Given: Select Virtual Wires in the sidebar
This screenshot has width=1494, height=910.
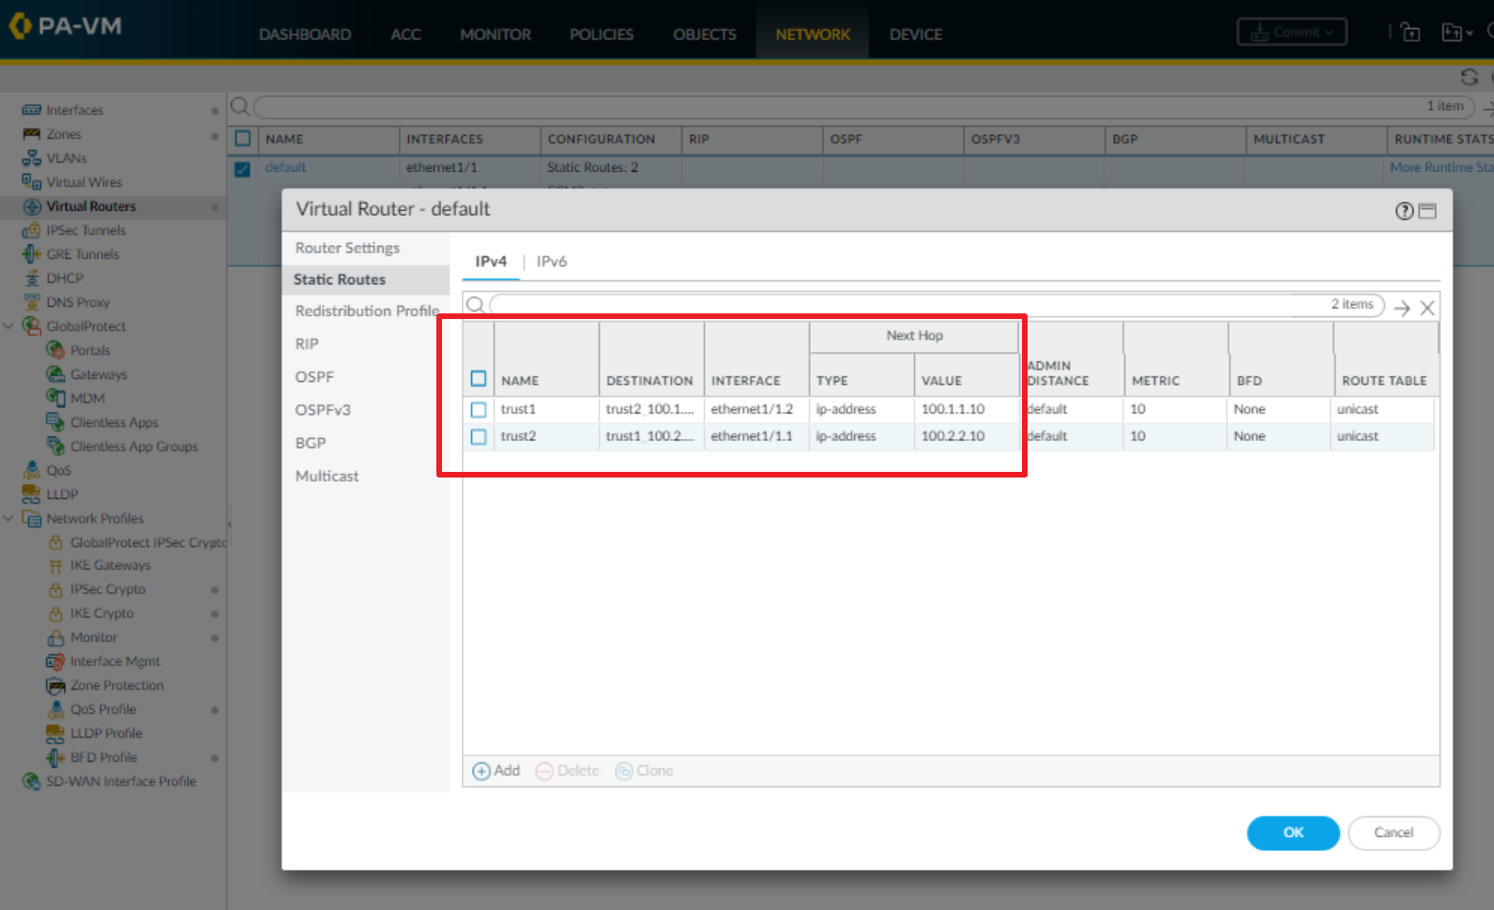Looking at the screenshot, I should point(84,182).
